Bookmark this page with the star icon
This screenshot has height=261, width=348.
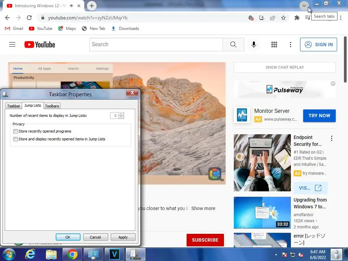point(283,18)
